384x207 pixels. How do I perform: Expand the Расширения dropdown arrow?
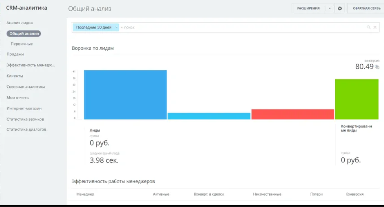(x=329, y=8)
